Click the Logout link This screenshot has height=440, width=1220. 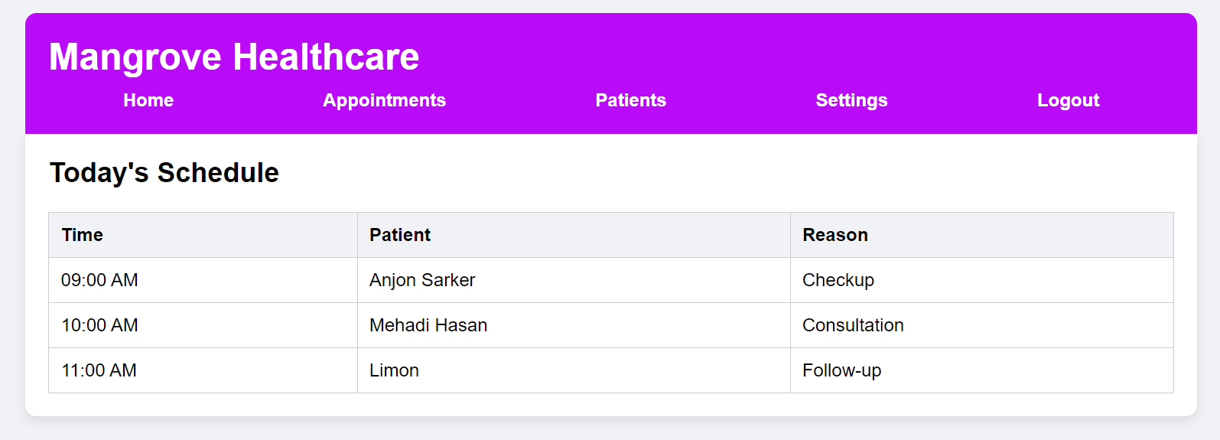click(1068, 100)
